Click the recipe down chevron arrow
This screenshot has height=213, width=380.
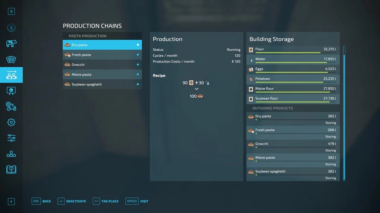197,89
